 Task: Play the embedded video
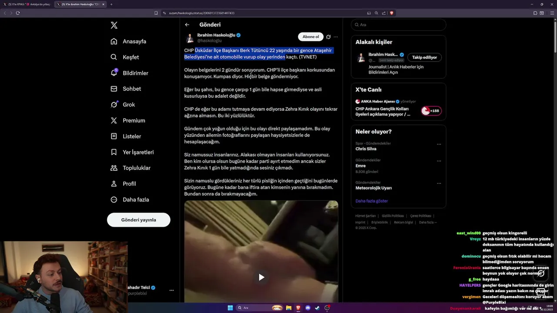coord(261,277)
